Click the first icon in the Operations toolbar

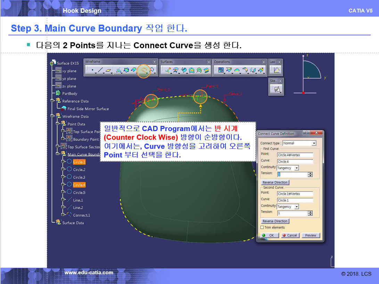(221, 70)
